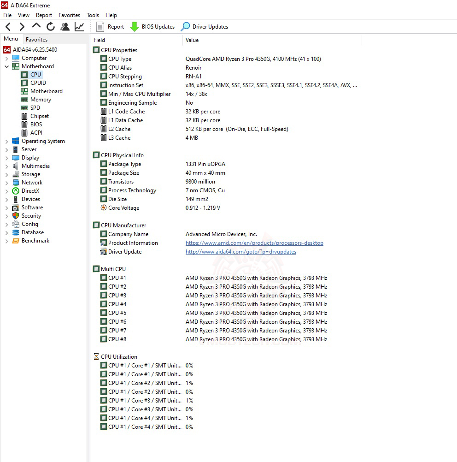Select the CPU Utilization section header
This screenshot has width=457, height=462.
(x=116, y=357)
